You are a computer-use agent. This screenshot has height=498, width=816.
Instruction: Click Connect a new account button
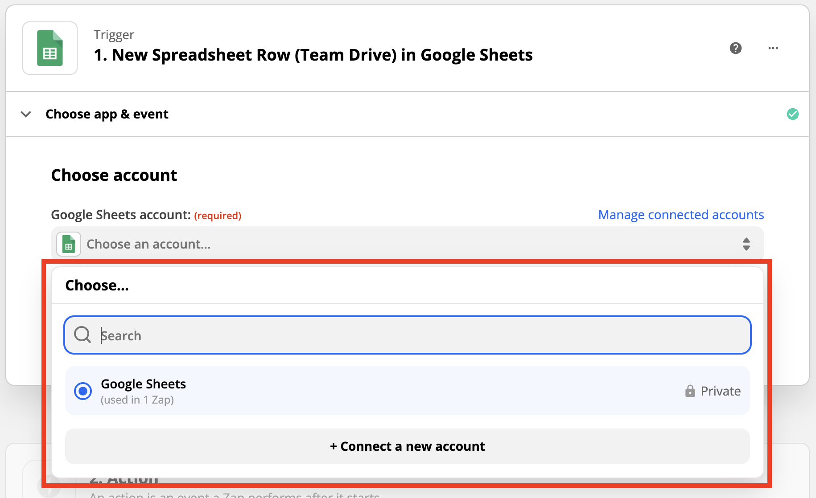408,446
